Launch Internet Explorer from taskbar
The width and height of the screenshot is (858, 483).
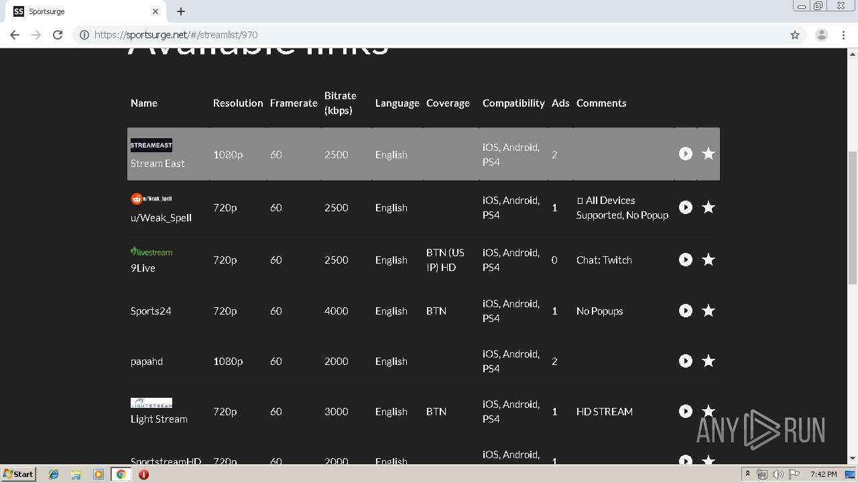point(54,474)
